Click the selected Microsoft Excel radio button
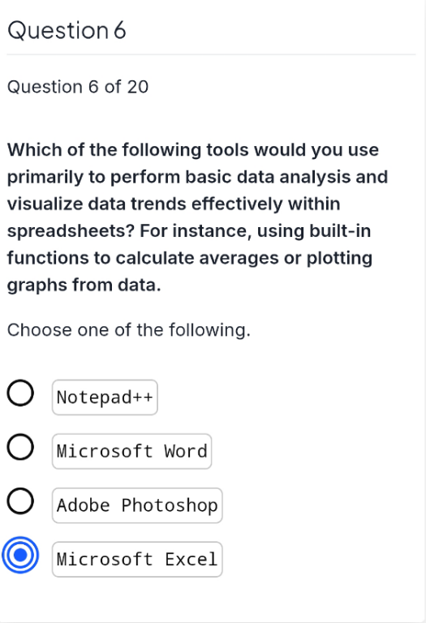The height and width of the screenshot is (623, 426). click(x=20, y=555)
